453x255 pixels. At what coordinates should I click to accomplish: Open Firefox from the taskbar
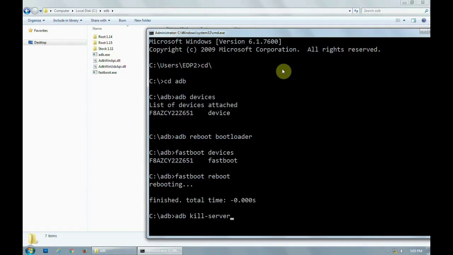point(85,251)
